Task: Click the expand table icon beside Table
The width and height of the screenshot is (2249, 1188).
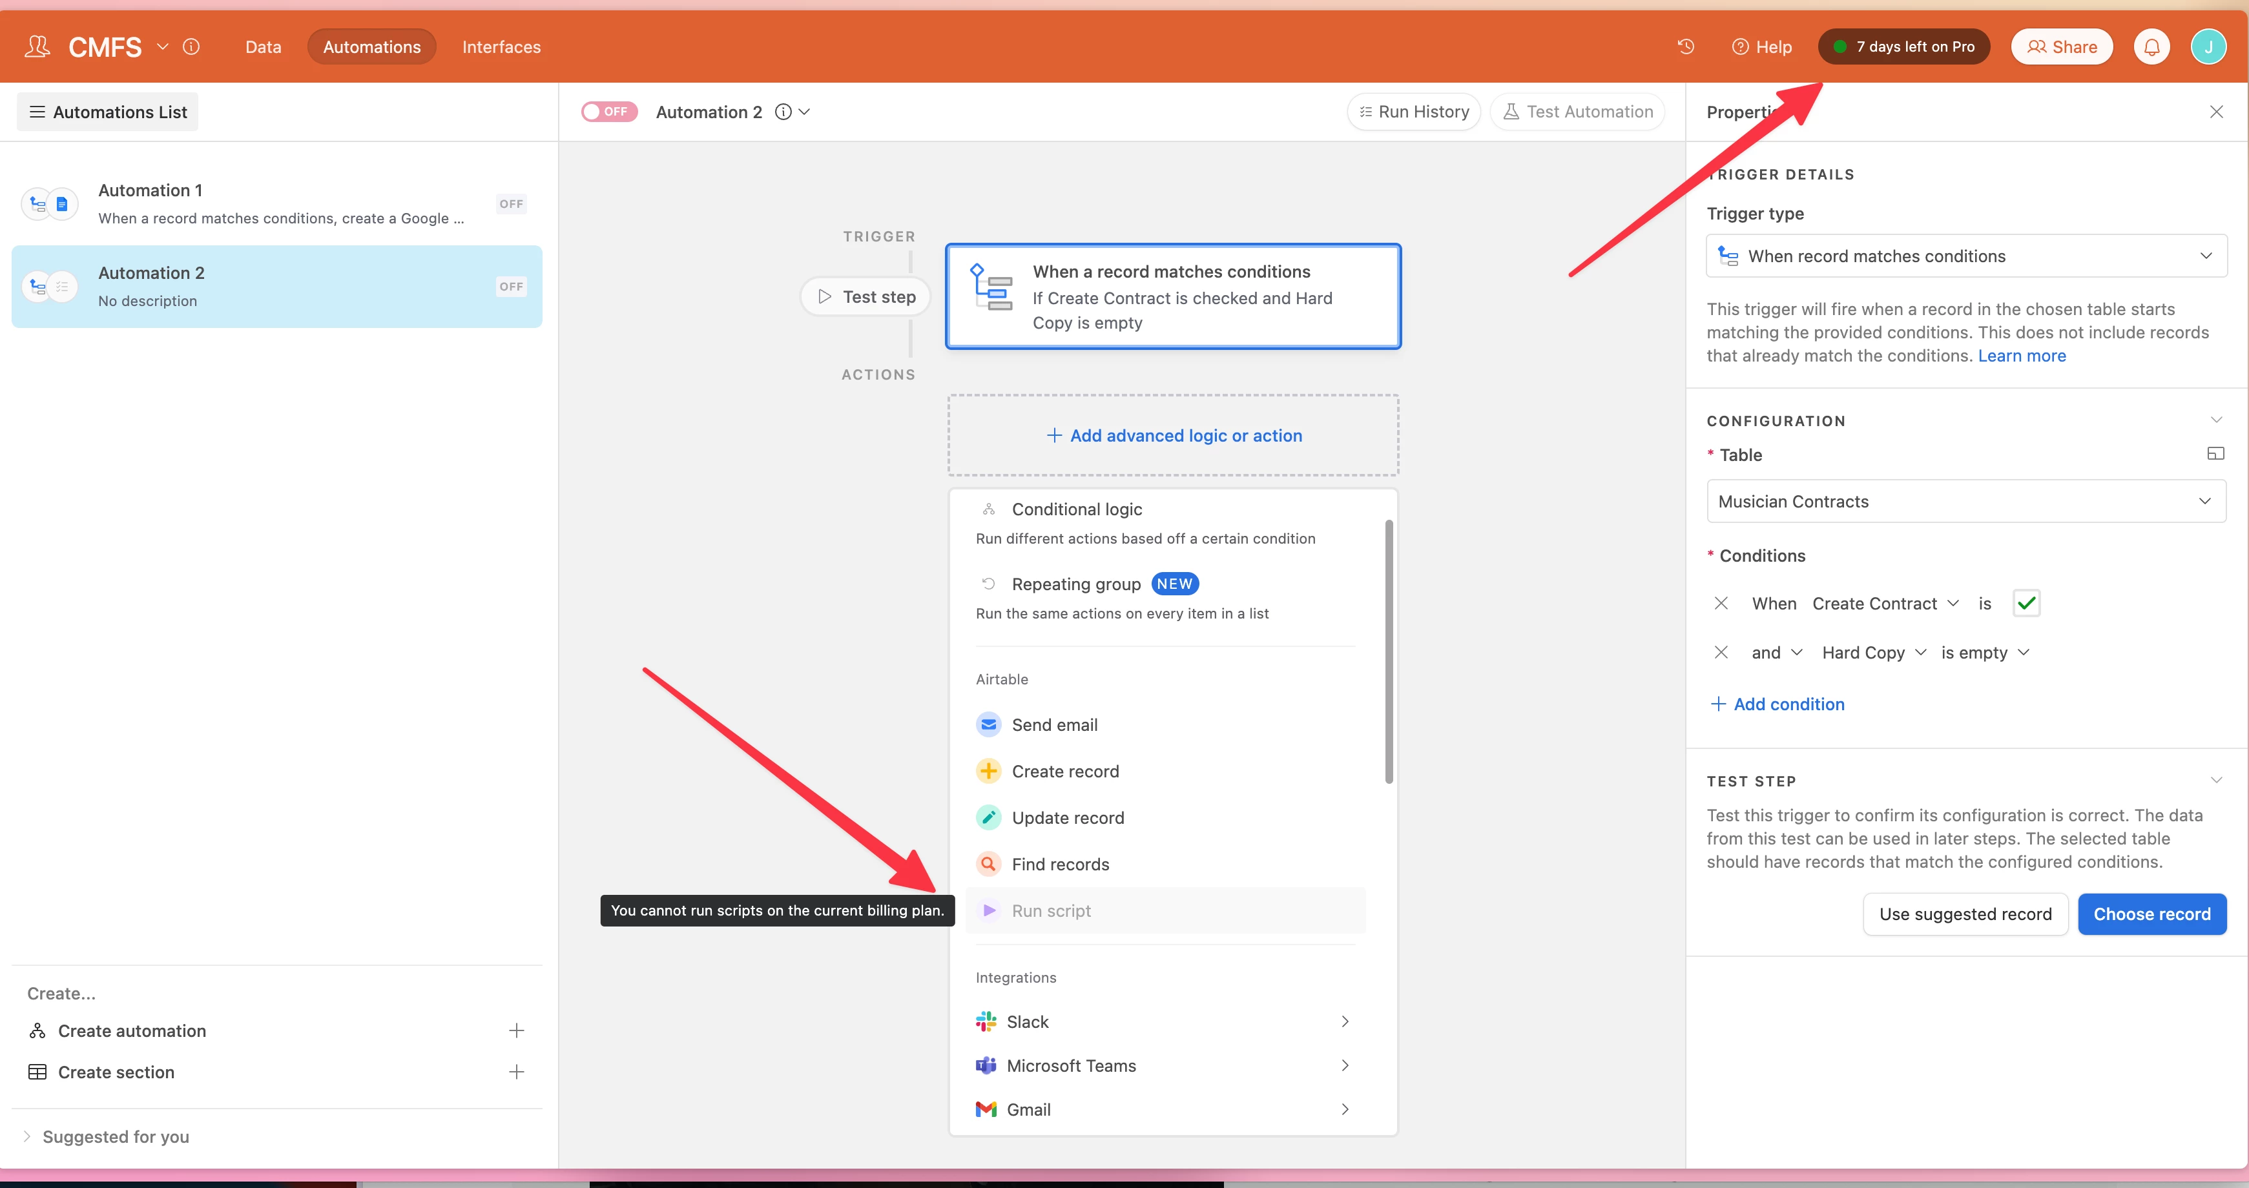Action: (x=2215, y=454)
